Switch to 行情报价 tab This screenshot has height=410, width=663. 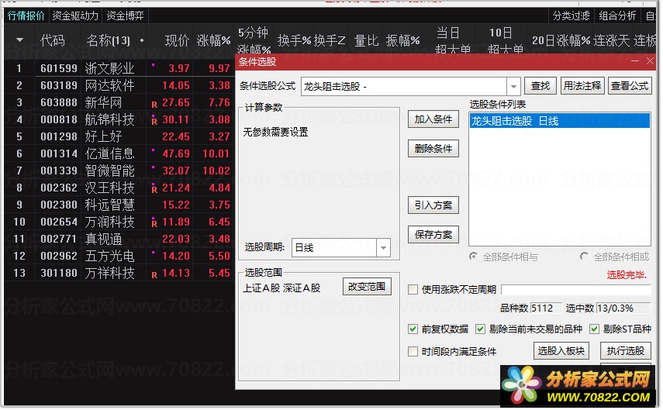(x=26, y=16)
